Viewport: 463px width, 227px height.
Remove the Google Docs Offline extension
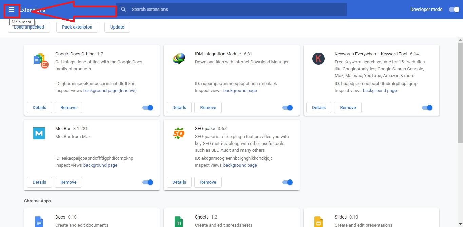click(x=69, y=108)
